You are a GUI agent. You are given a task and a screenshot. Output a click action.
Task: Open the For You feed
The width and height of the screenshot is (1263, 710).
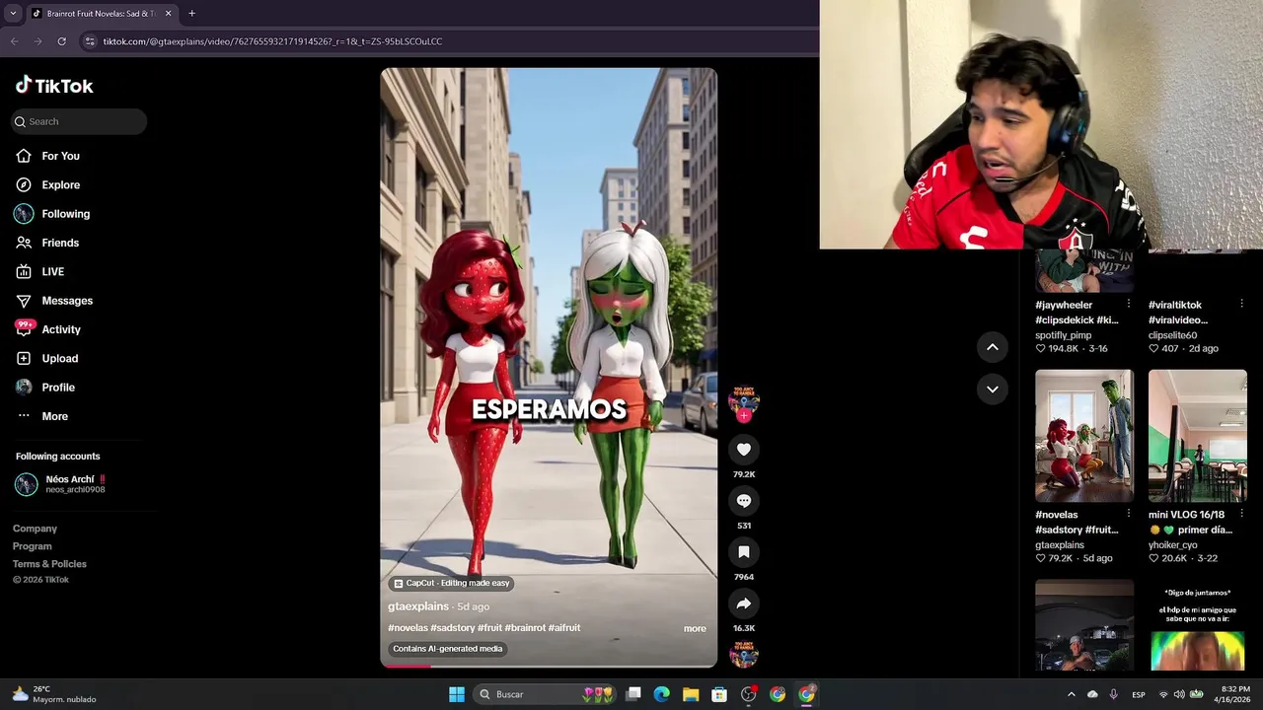(x=60, y=156)
